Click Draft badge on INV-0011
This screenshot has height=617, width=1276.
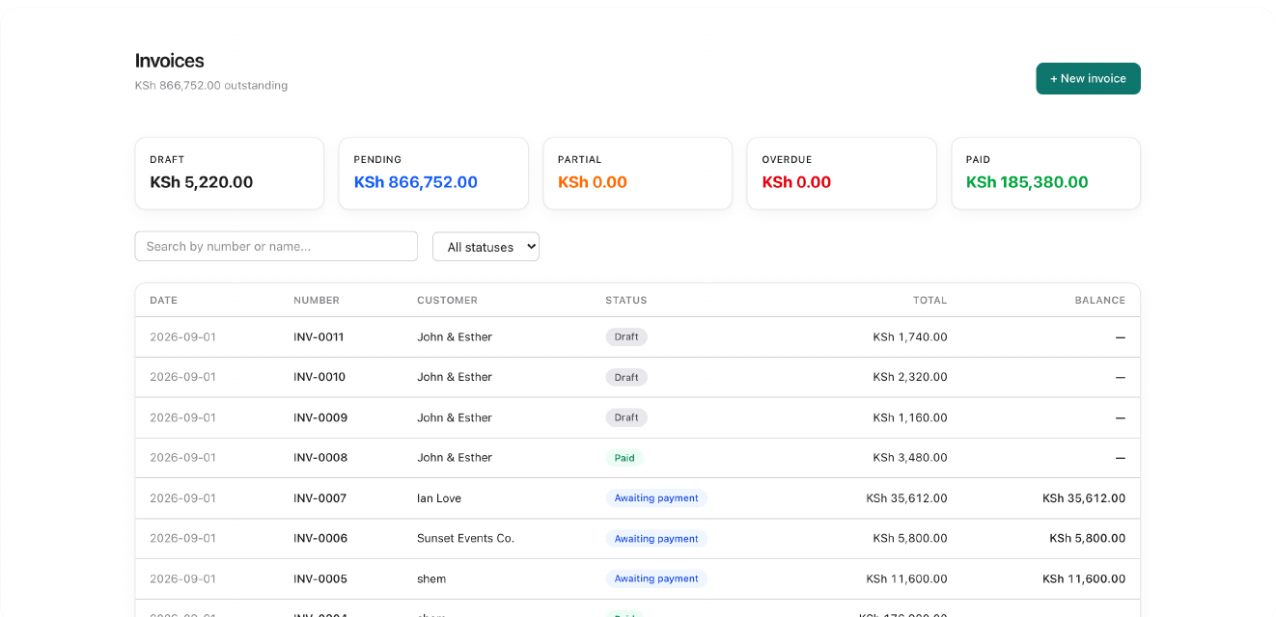(x=626, y=337)
